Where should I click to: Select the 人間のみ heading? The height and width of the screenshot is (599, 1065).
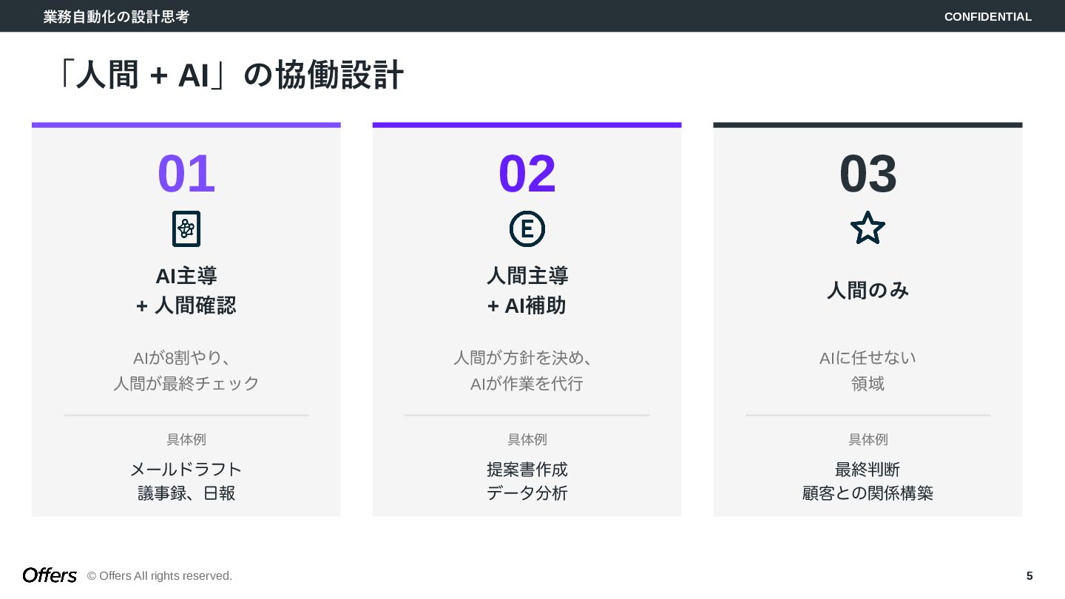tap(868, 290)
